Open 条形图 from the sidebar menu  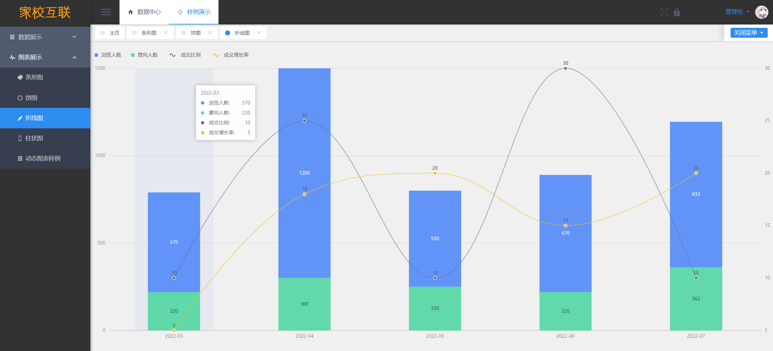45,77
